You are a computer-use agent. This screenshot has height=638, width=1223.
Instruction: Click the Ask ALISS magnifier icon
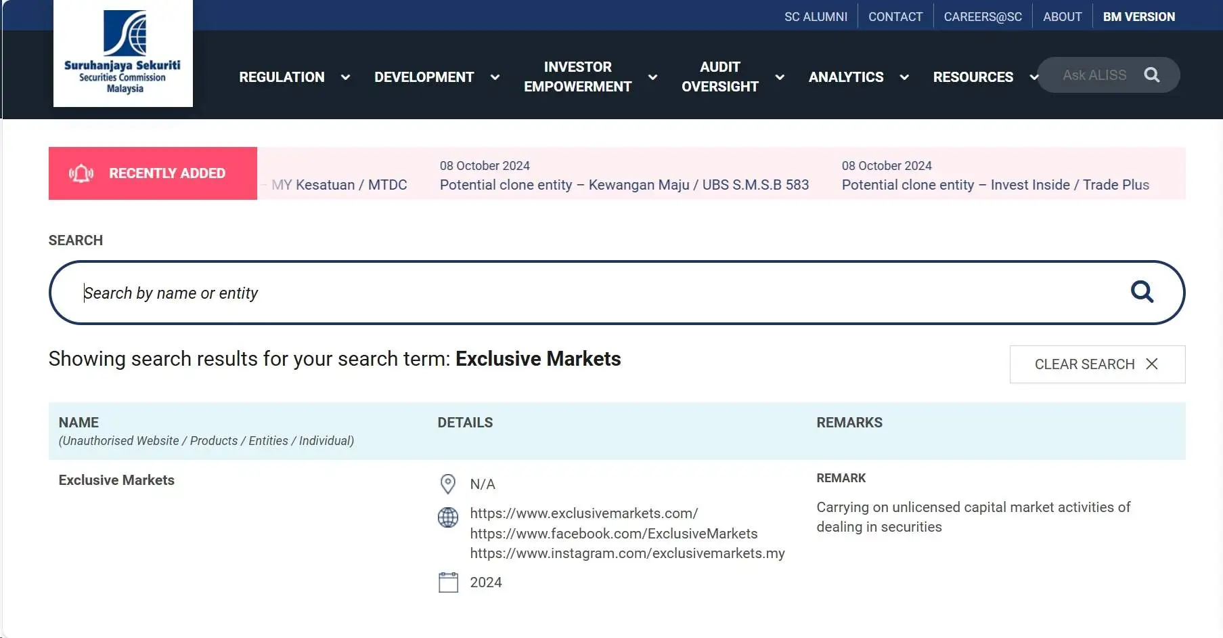(1152, 75)
